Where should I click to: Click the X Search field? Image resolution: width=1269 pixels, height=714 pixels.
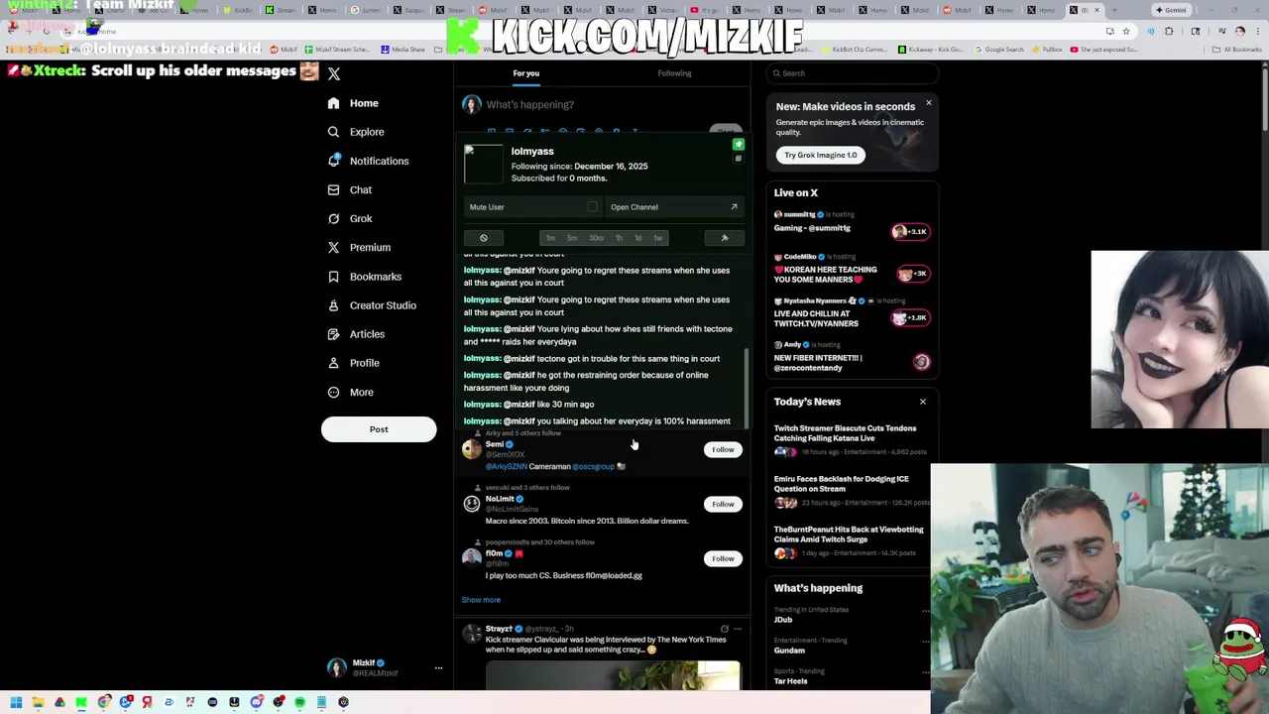[853, 73]
